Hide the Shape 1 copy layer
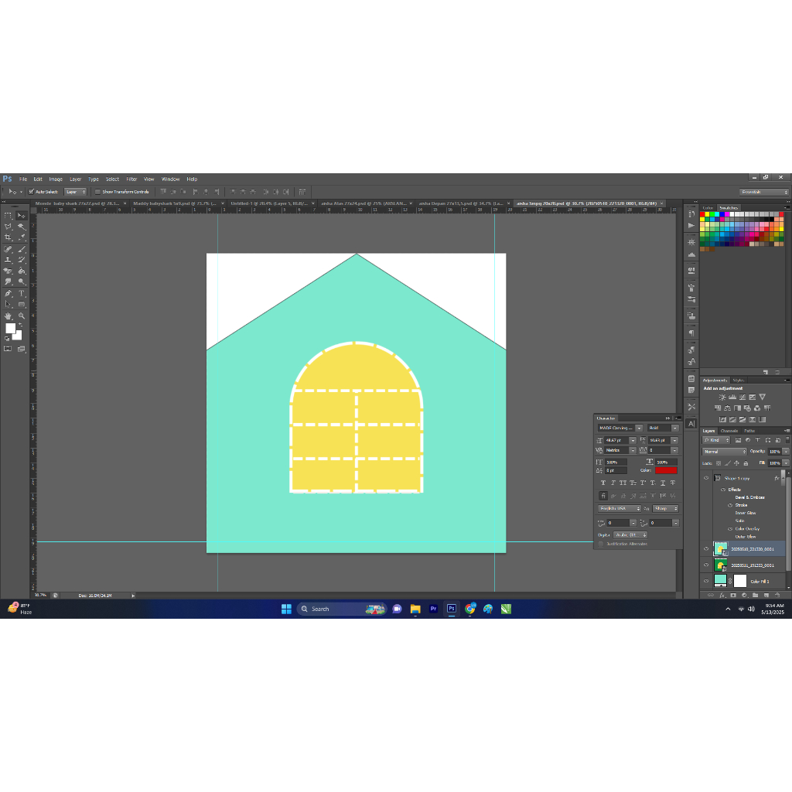This screenshot has width=792, height=792. coord(706,478)
